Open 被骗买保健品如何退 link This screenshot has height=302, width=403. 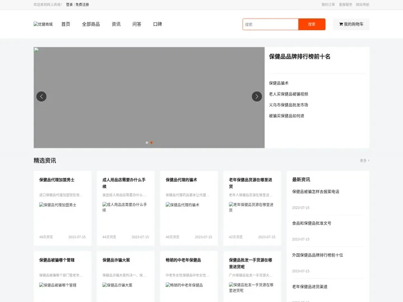[x=287, y=116]
